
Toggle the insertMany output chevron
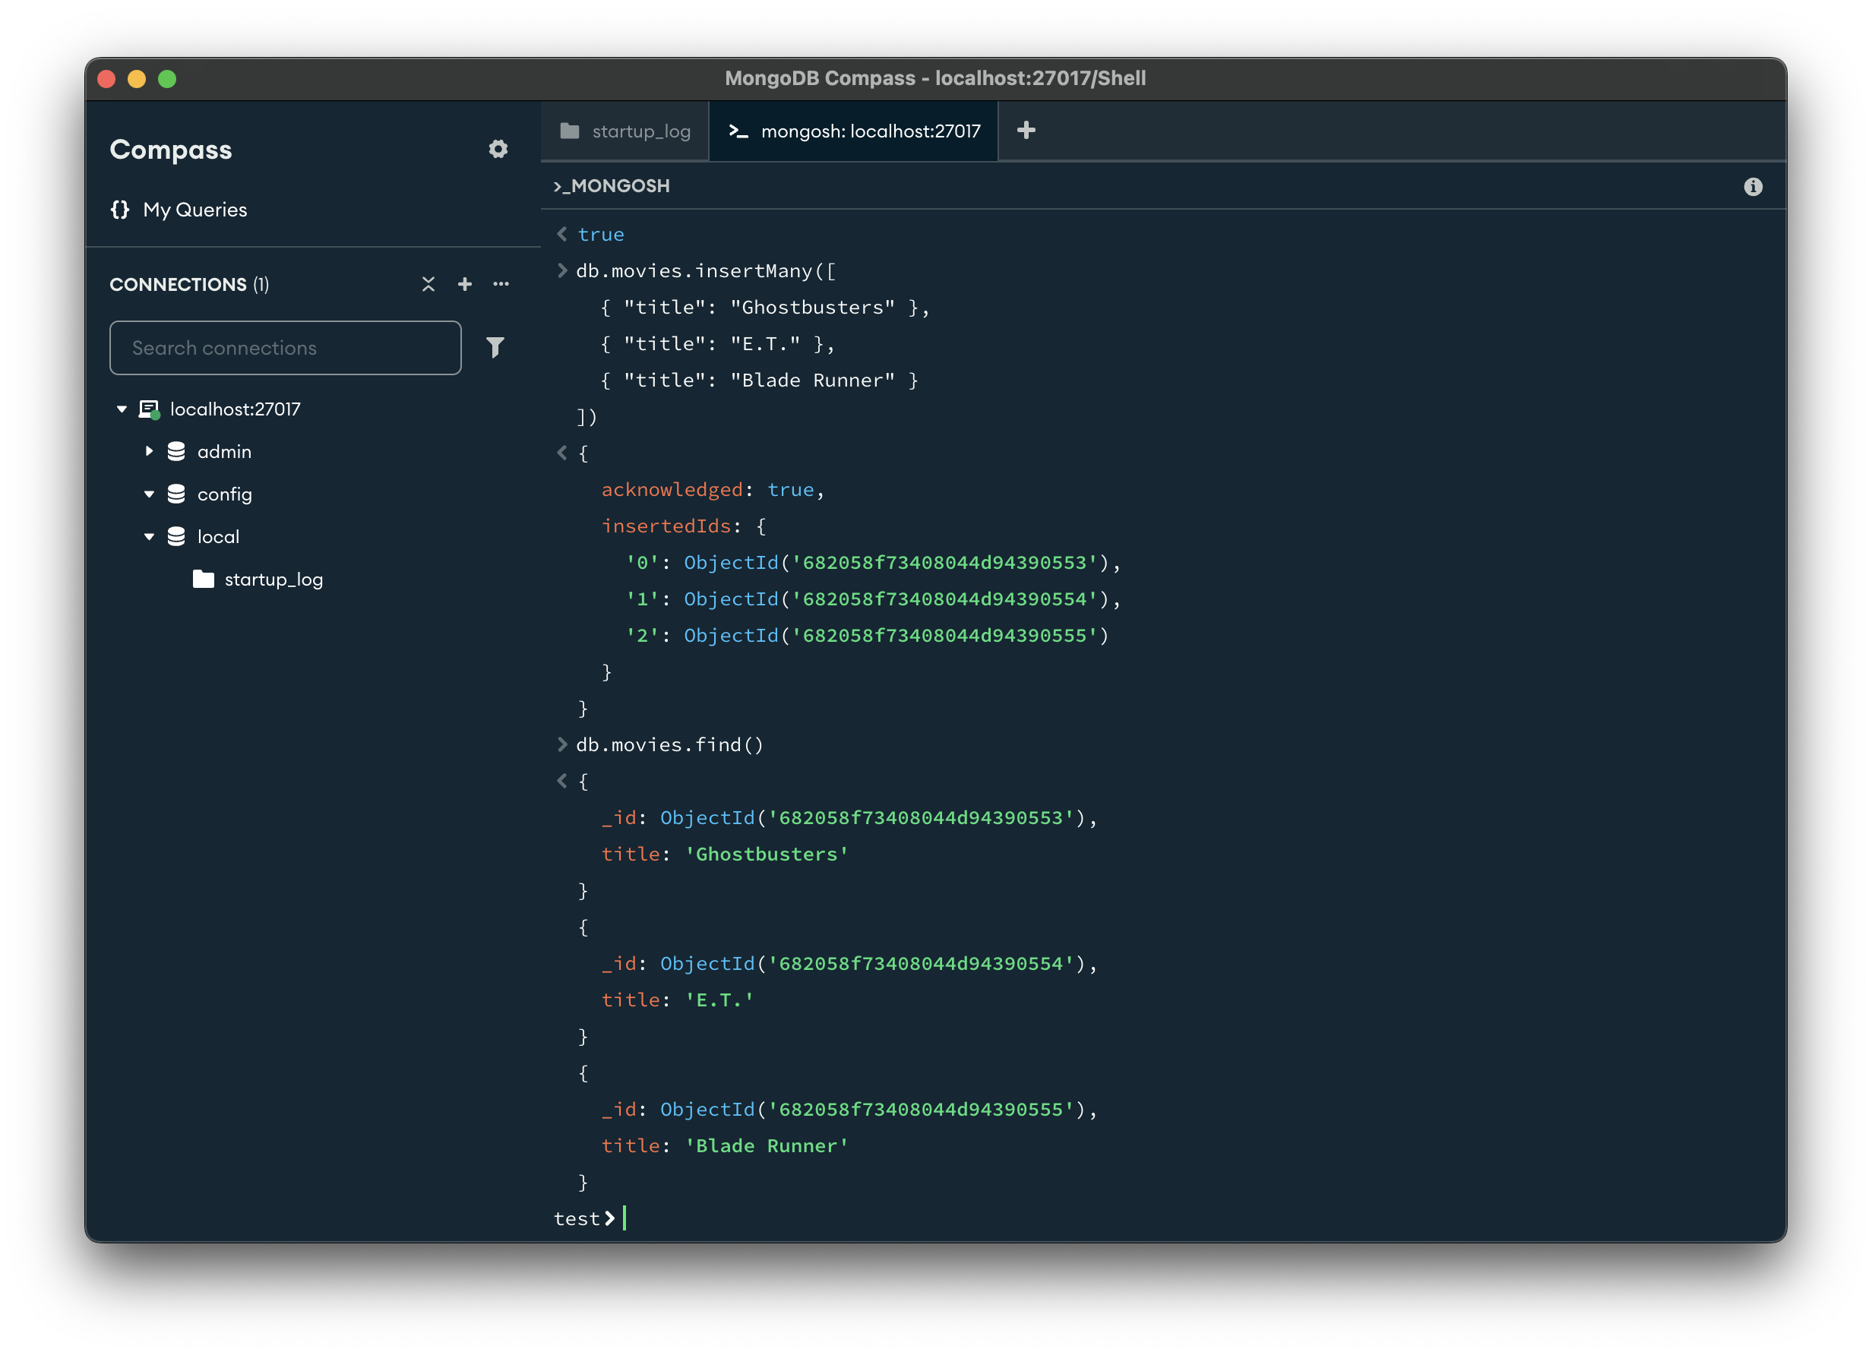[562, 452]
